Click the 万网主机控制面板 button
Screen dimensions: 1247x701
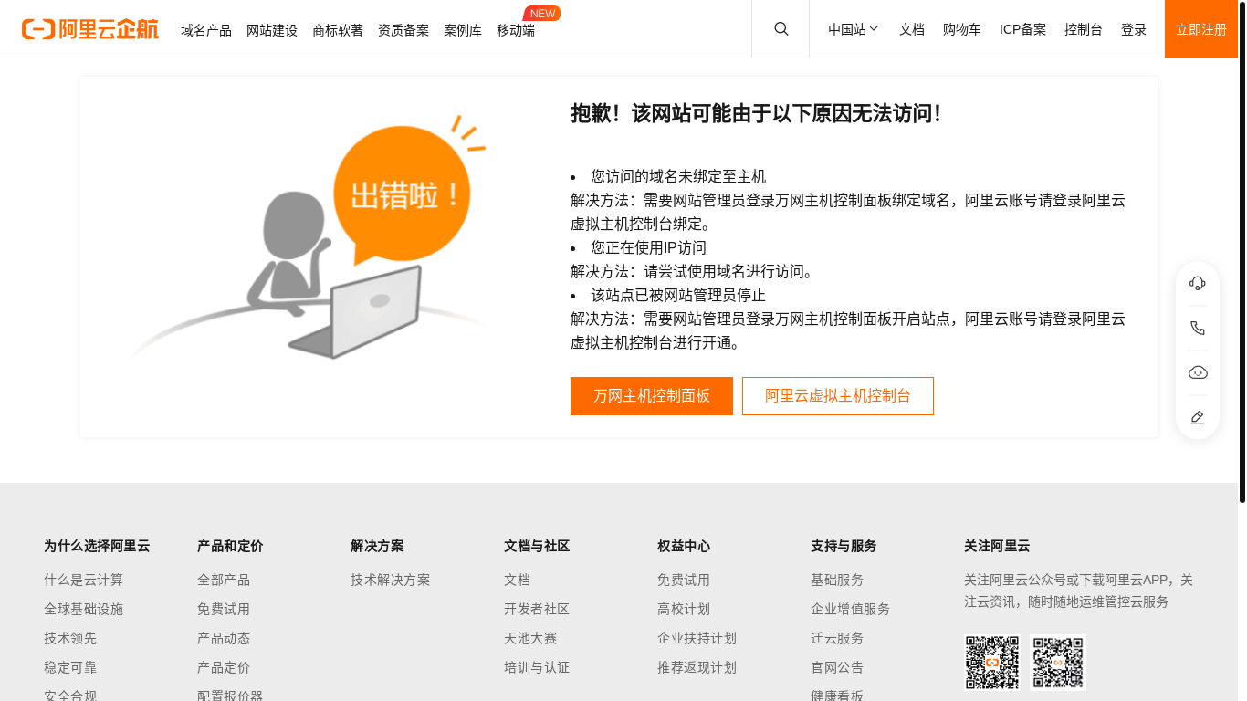tap(652, 396)
